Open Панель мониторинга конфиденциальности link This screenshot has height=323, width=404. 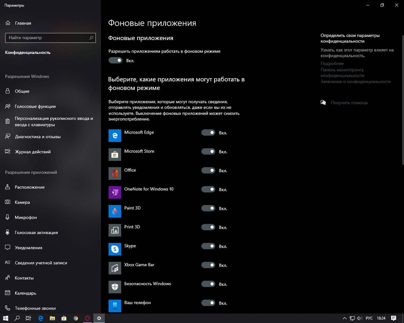click(342, 73)
